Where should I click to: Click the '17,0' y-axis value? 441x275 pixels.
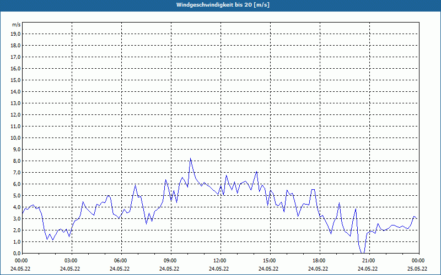click(x=15, y=57)
